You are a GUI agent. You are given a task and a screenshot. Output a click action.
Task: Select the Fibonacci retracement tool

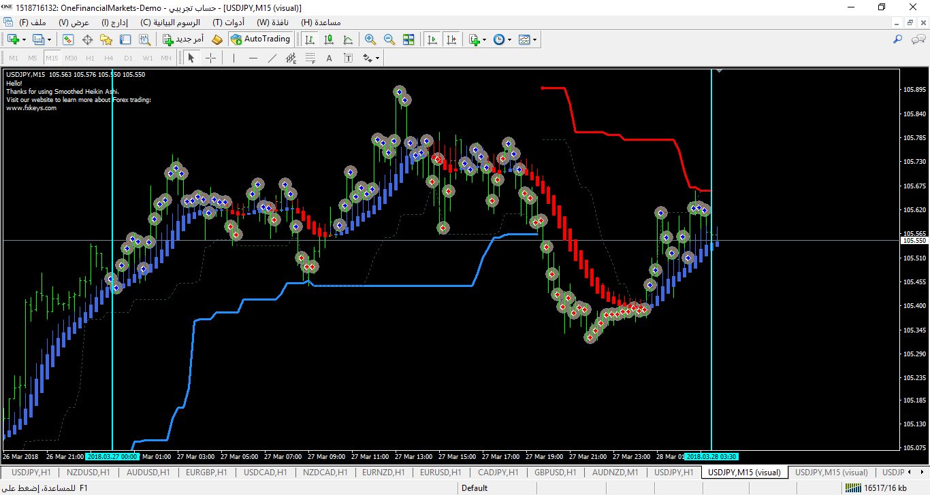pos(310,58)
